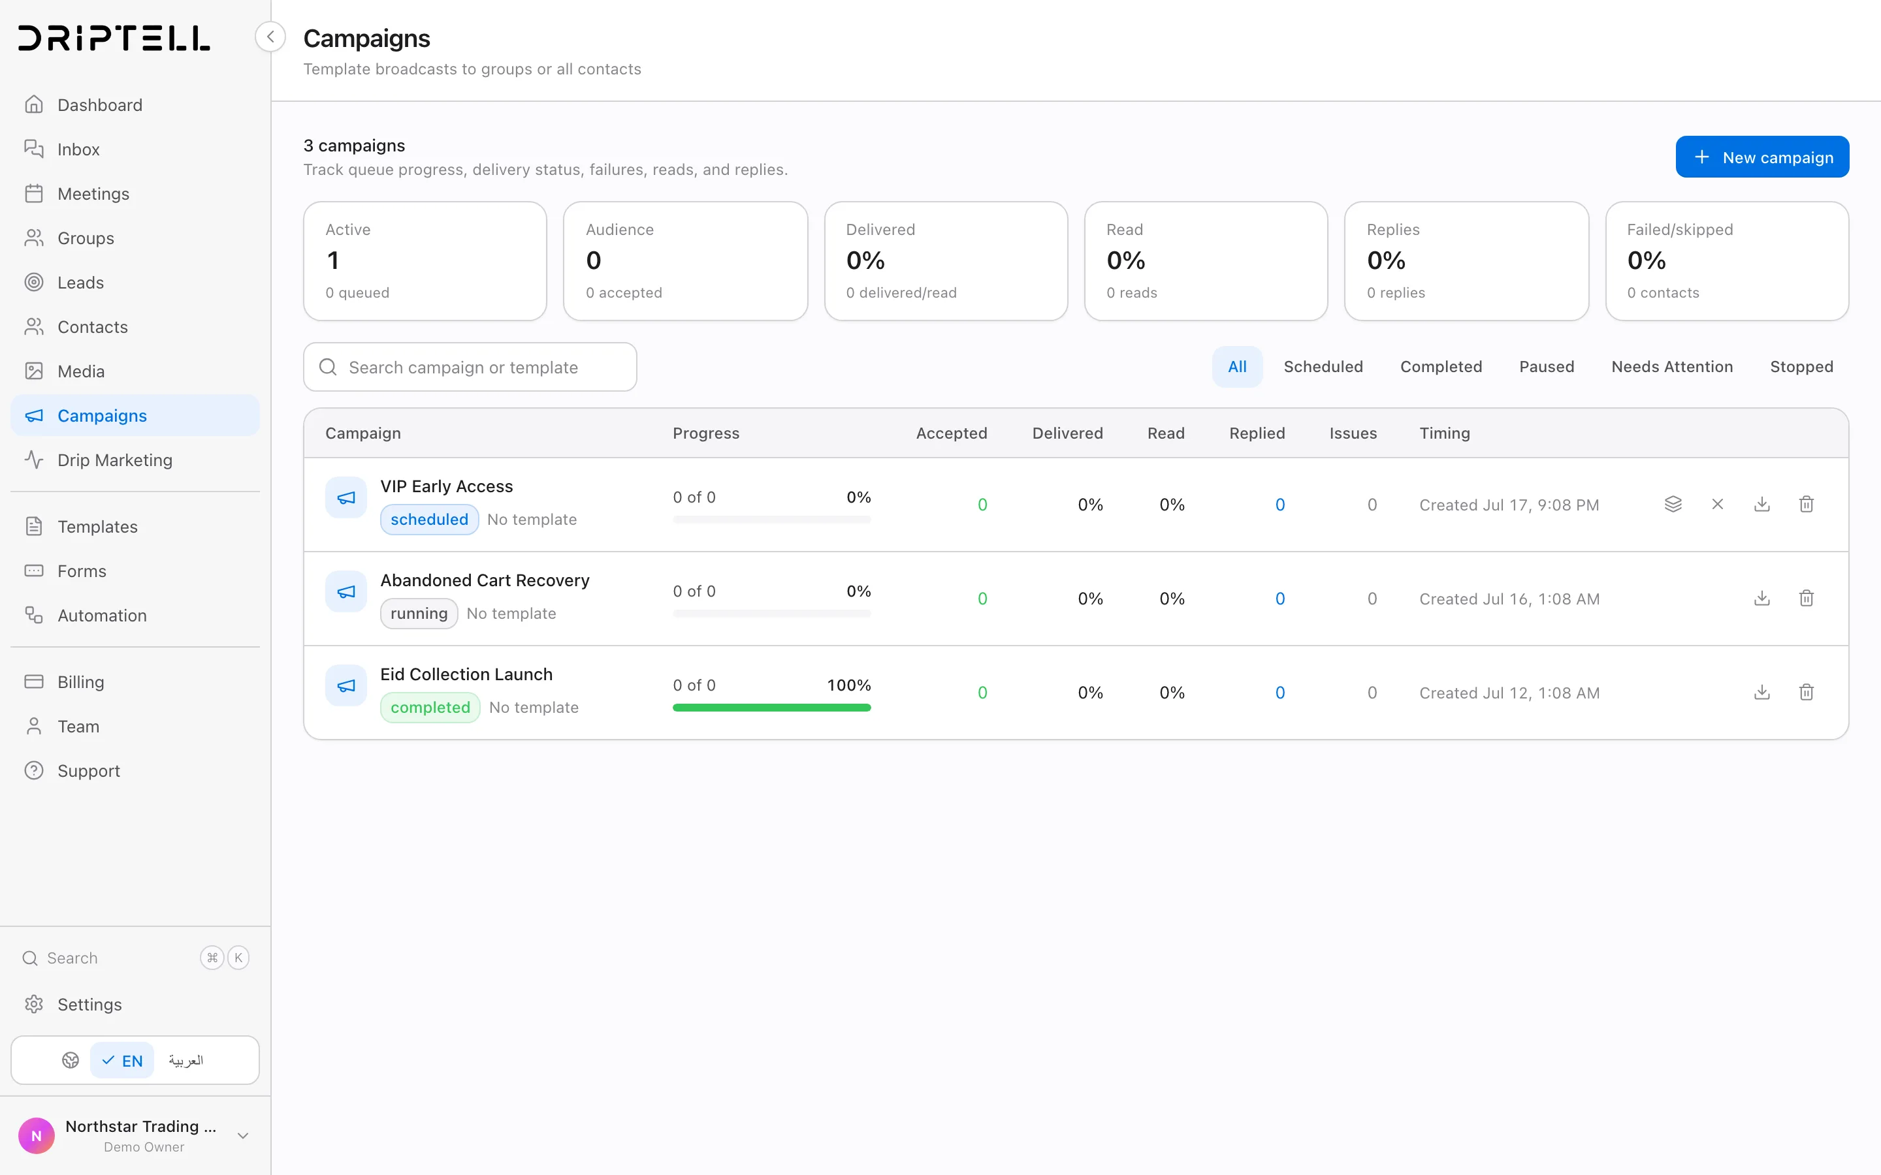Open the Media library
This screenshot has width=1881, height=1175.
coord(135,371)
